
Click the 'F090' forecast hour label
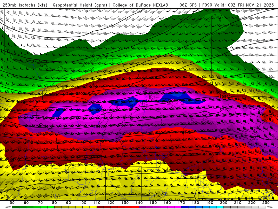207,5
